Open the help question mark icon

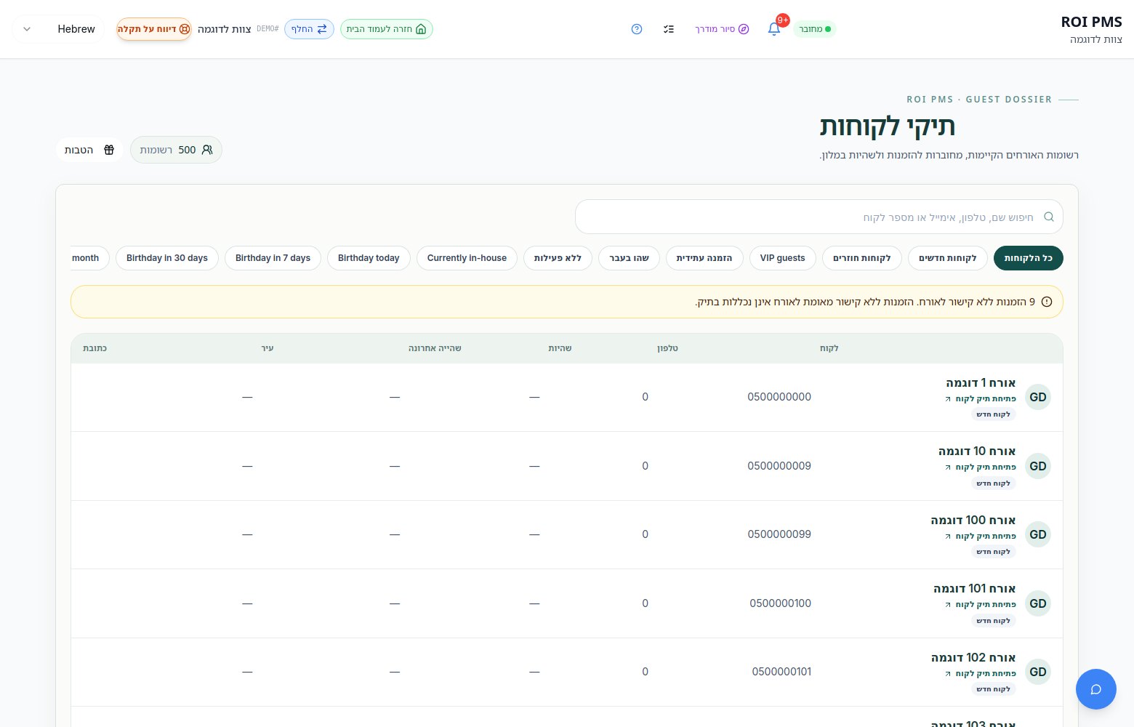[x=637, y=29]
